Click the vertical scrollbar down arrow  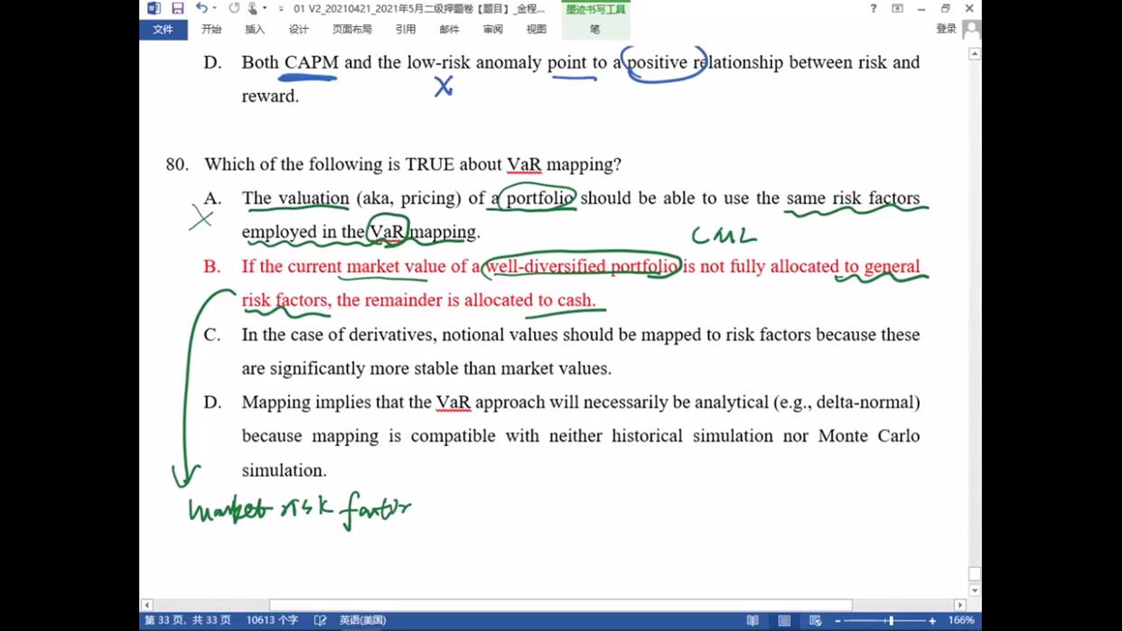click(x=974, y=590)
